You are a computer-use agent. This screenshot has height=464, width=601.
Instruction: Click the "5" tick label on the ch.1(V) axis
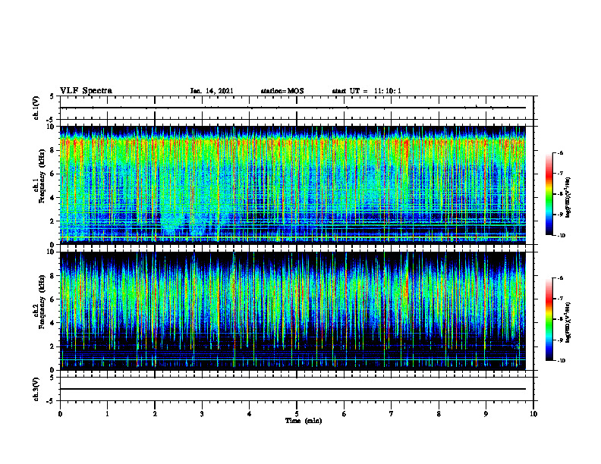coord(52,96)
